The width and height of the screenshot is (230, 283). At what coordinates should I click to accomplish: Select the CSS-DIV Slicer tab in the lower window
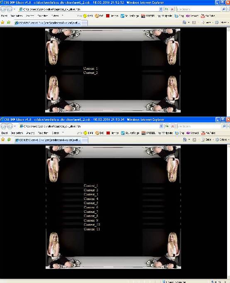[x=48, y=140]
